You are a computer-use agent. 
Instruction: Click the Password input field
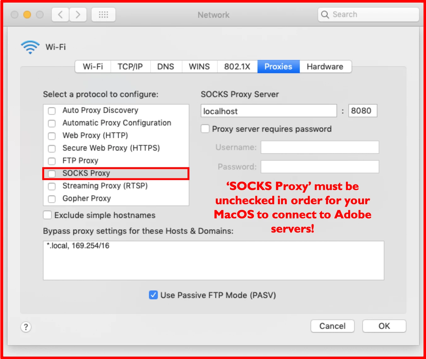320,167
